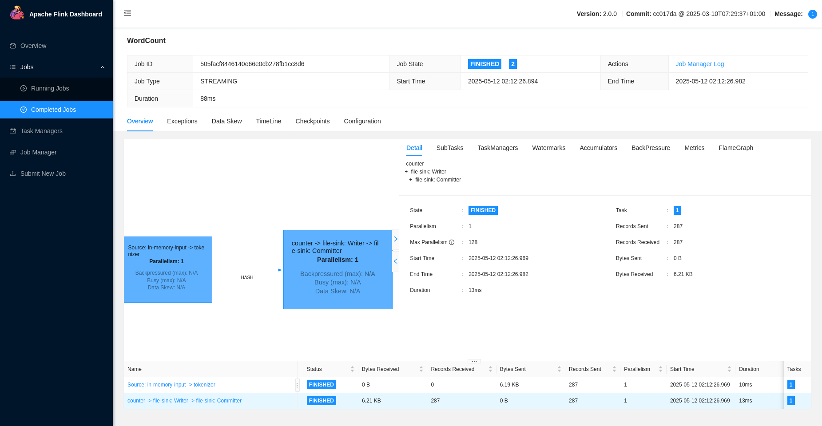Open the TimeLine tab
The height and width of the screenshot is (426, 822).
click(269, 121)
